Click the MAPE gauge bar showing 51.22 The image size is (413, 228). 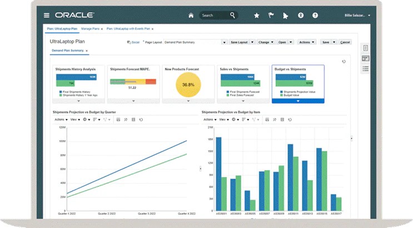(x=133, y=82)
